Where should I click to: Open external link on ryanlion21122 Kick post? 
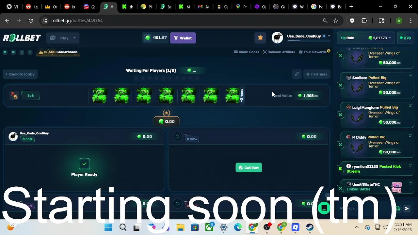click(x=410, y=165)
